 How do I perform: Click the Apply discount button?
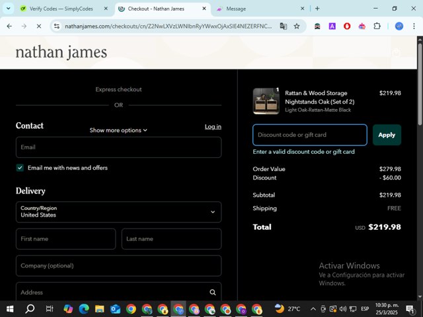tap(387, 135)
